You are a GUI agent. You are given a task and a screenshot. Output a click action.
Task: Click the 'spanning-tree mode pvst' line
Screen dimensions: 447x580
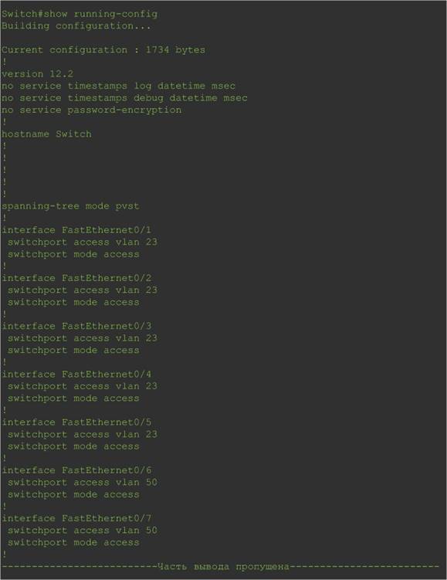click(x=70, y=206)
